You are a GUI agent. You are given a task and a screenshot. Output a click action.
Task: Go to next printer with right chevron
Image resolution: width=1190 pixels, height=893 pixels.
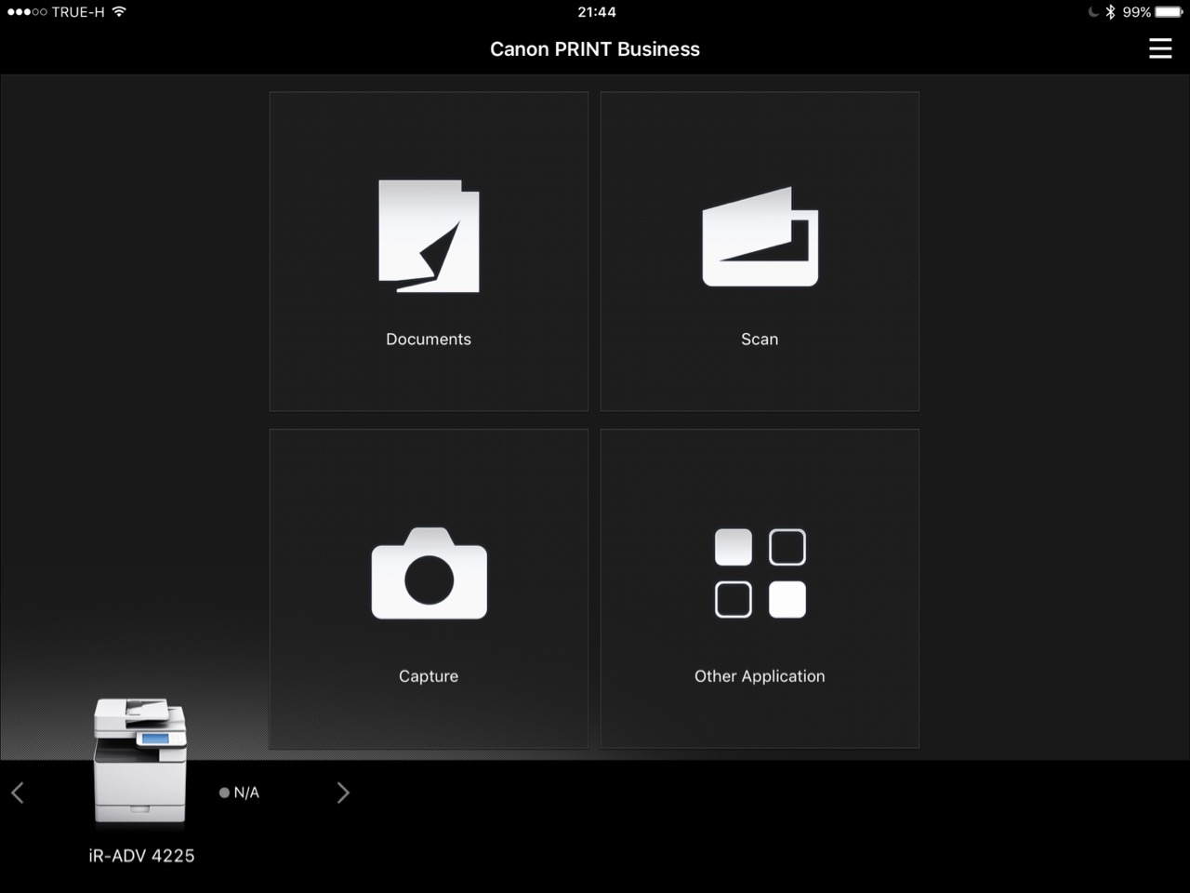[343, 793]
